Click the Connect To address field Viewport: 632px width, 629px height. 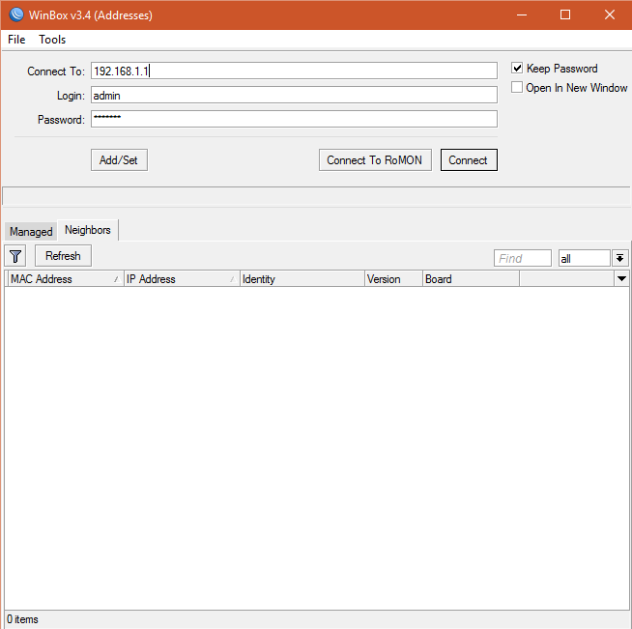pos(294,71)
